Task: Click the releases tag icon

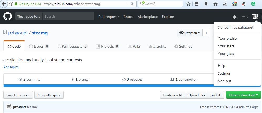Action: [124, 79]
